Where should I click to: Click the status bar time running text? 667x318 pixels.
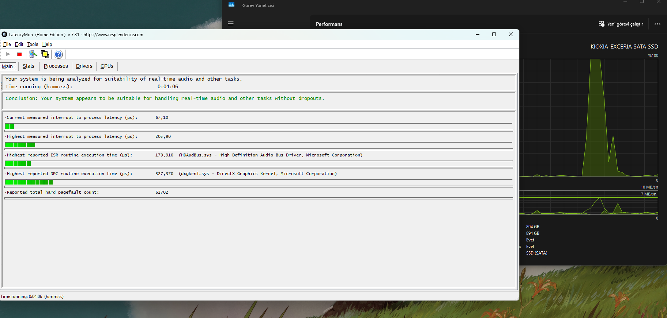click(x=32, y=296)
